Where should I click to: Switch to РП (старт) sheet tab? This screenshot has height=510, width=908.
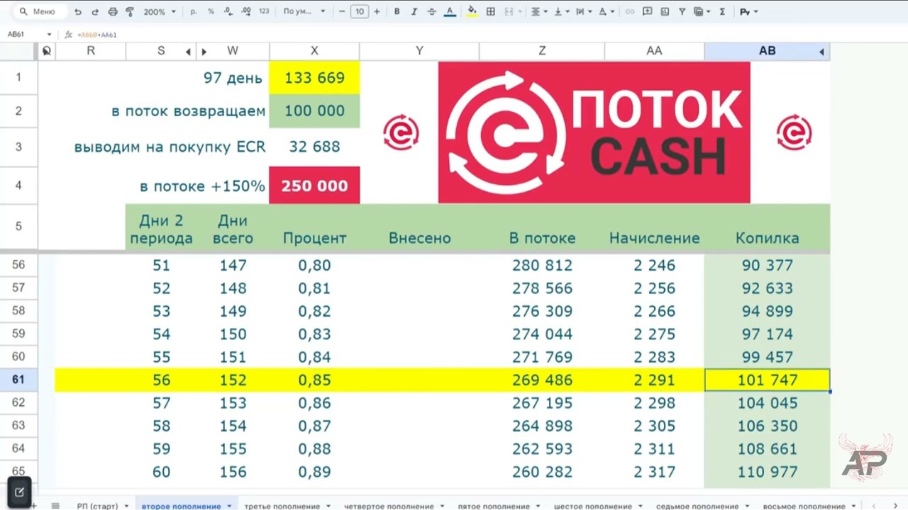(x=97, y=506)
